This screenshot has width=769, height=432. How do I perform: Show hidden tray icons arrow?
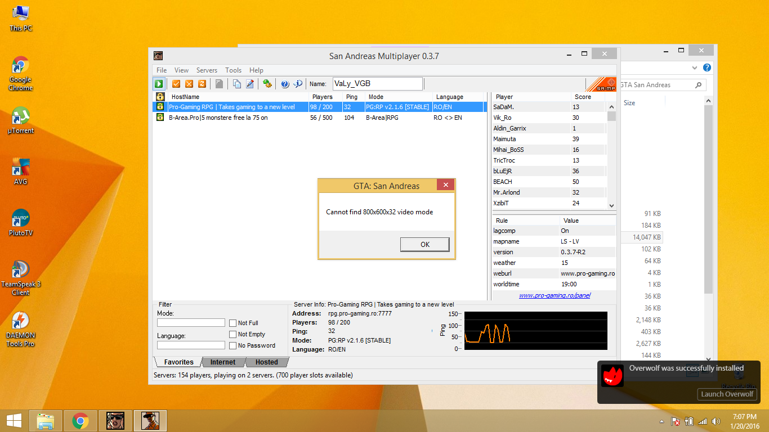661,421
